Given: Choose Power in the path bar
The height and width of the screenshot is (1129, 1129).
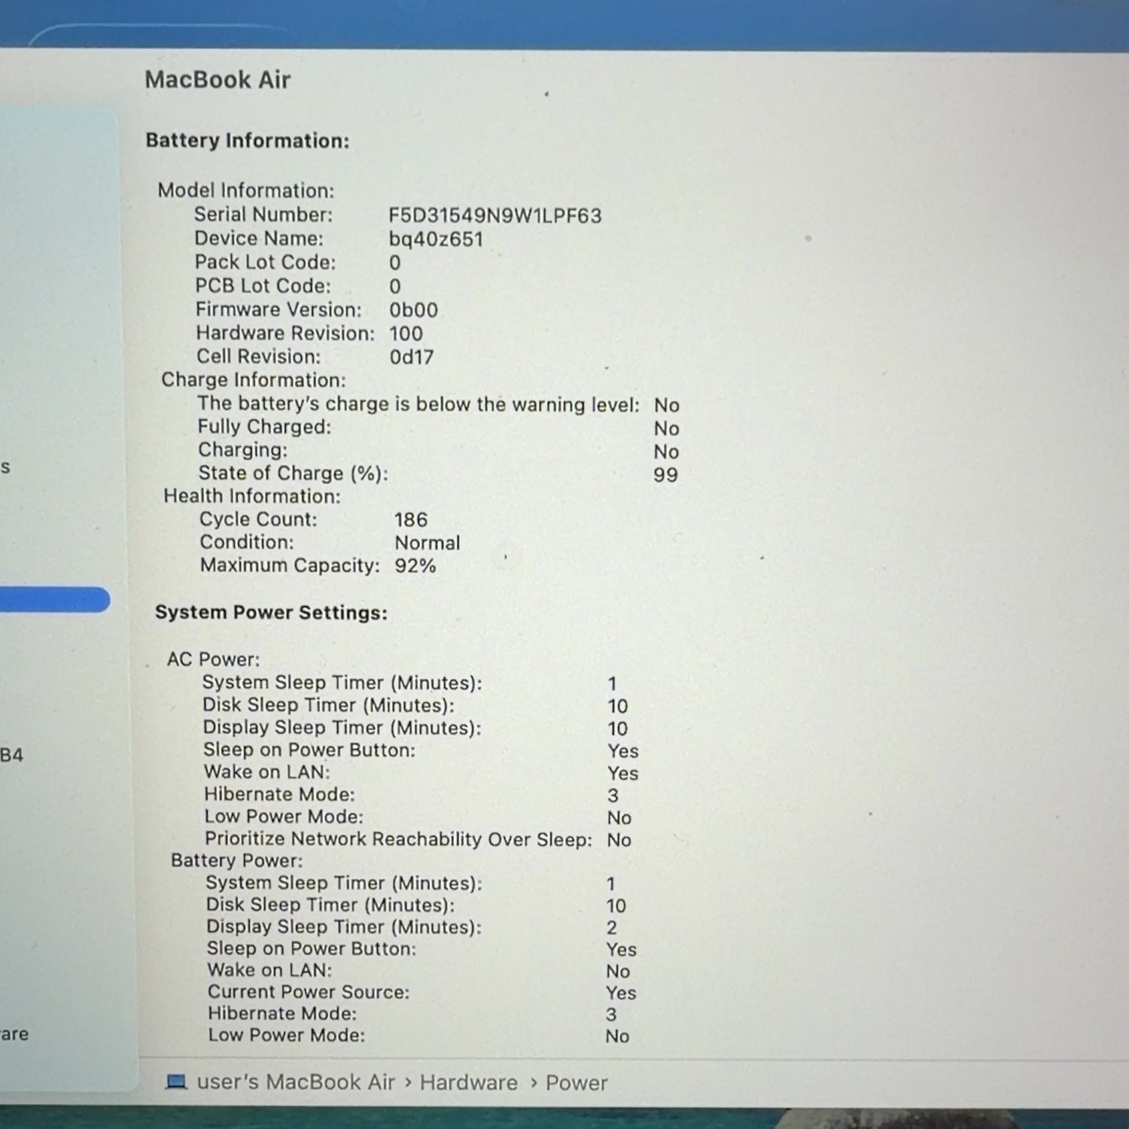Looking at the screenshot, I should (576, 1083).
